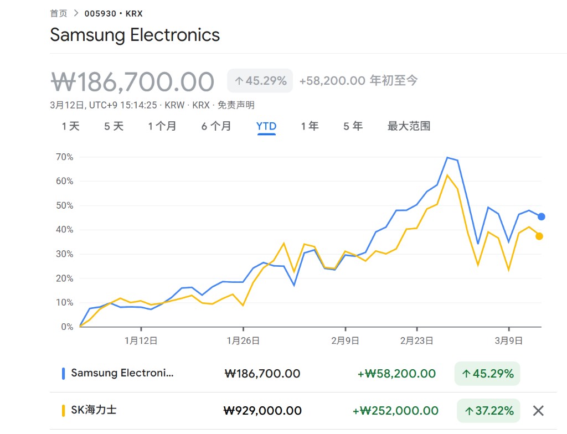Click the 45.29% up-arrow badge near price
Viewport: 567px width, 434px height.
coord(260,81)
